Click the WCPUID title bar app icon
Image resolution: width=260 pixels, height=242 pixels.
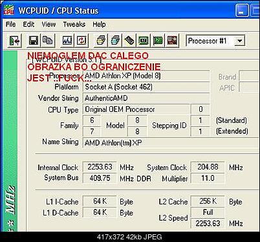(x=9, y=10)
